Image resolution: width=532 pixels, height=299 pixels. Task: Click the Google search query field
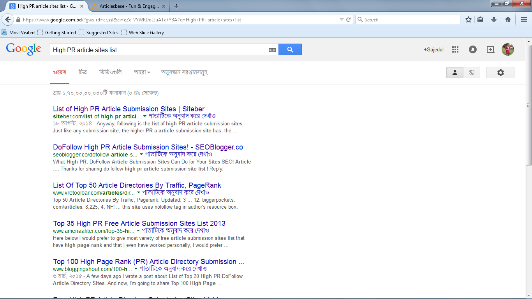click(x=159, y=49)
